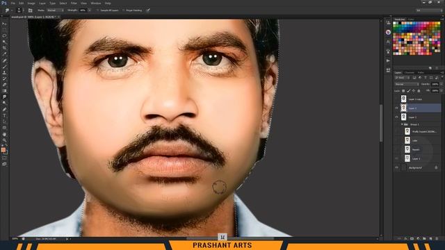Select the Crop tool

(x=4, y=48)
